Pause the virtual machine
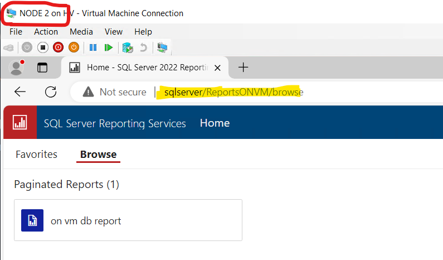Viewport: 443px width, 260px height. [x=93, y=47]
